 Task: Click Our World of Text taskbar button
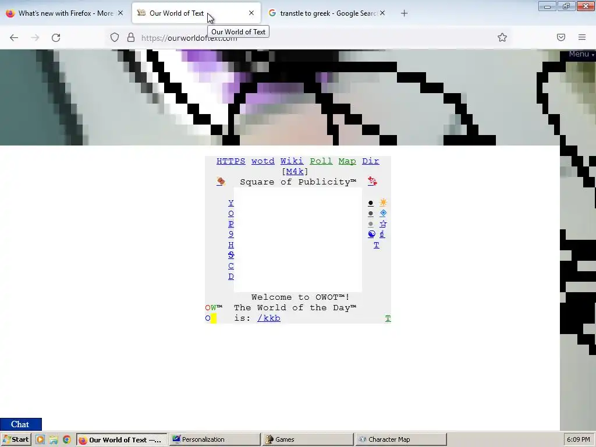[122, 440]
